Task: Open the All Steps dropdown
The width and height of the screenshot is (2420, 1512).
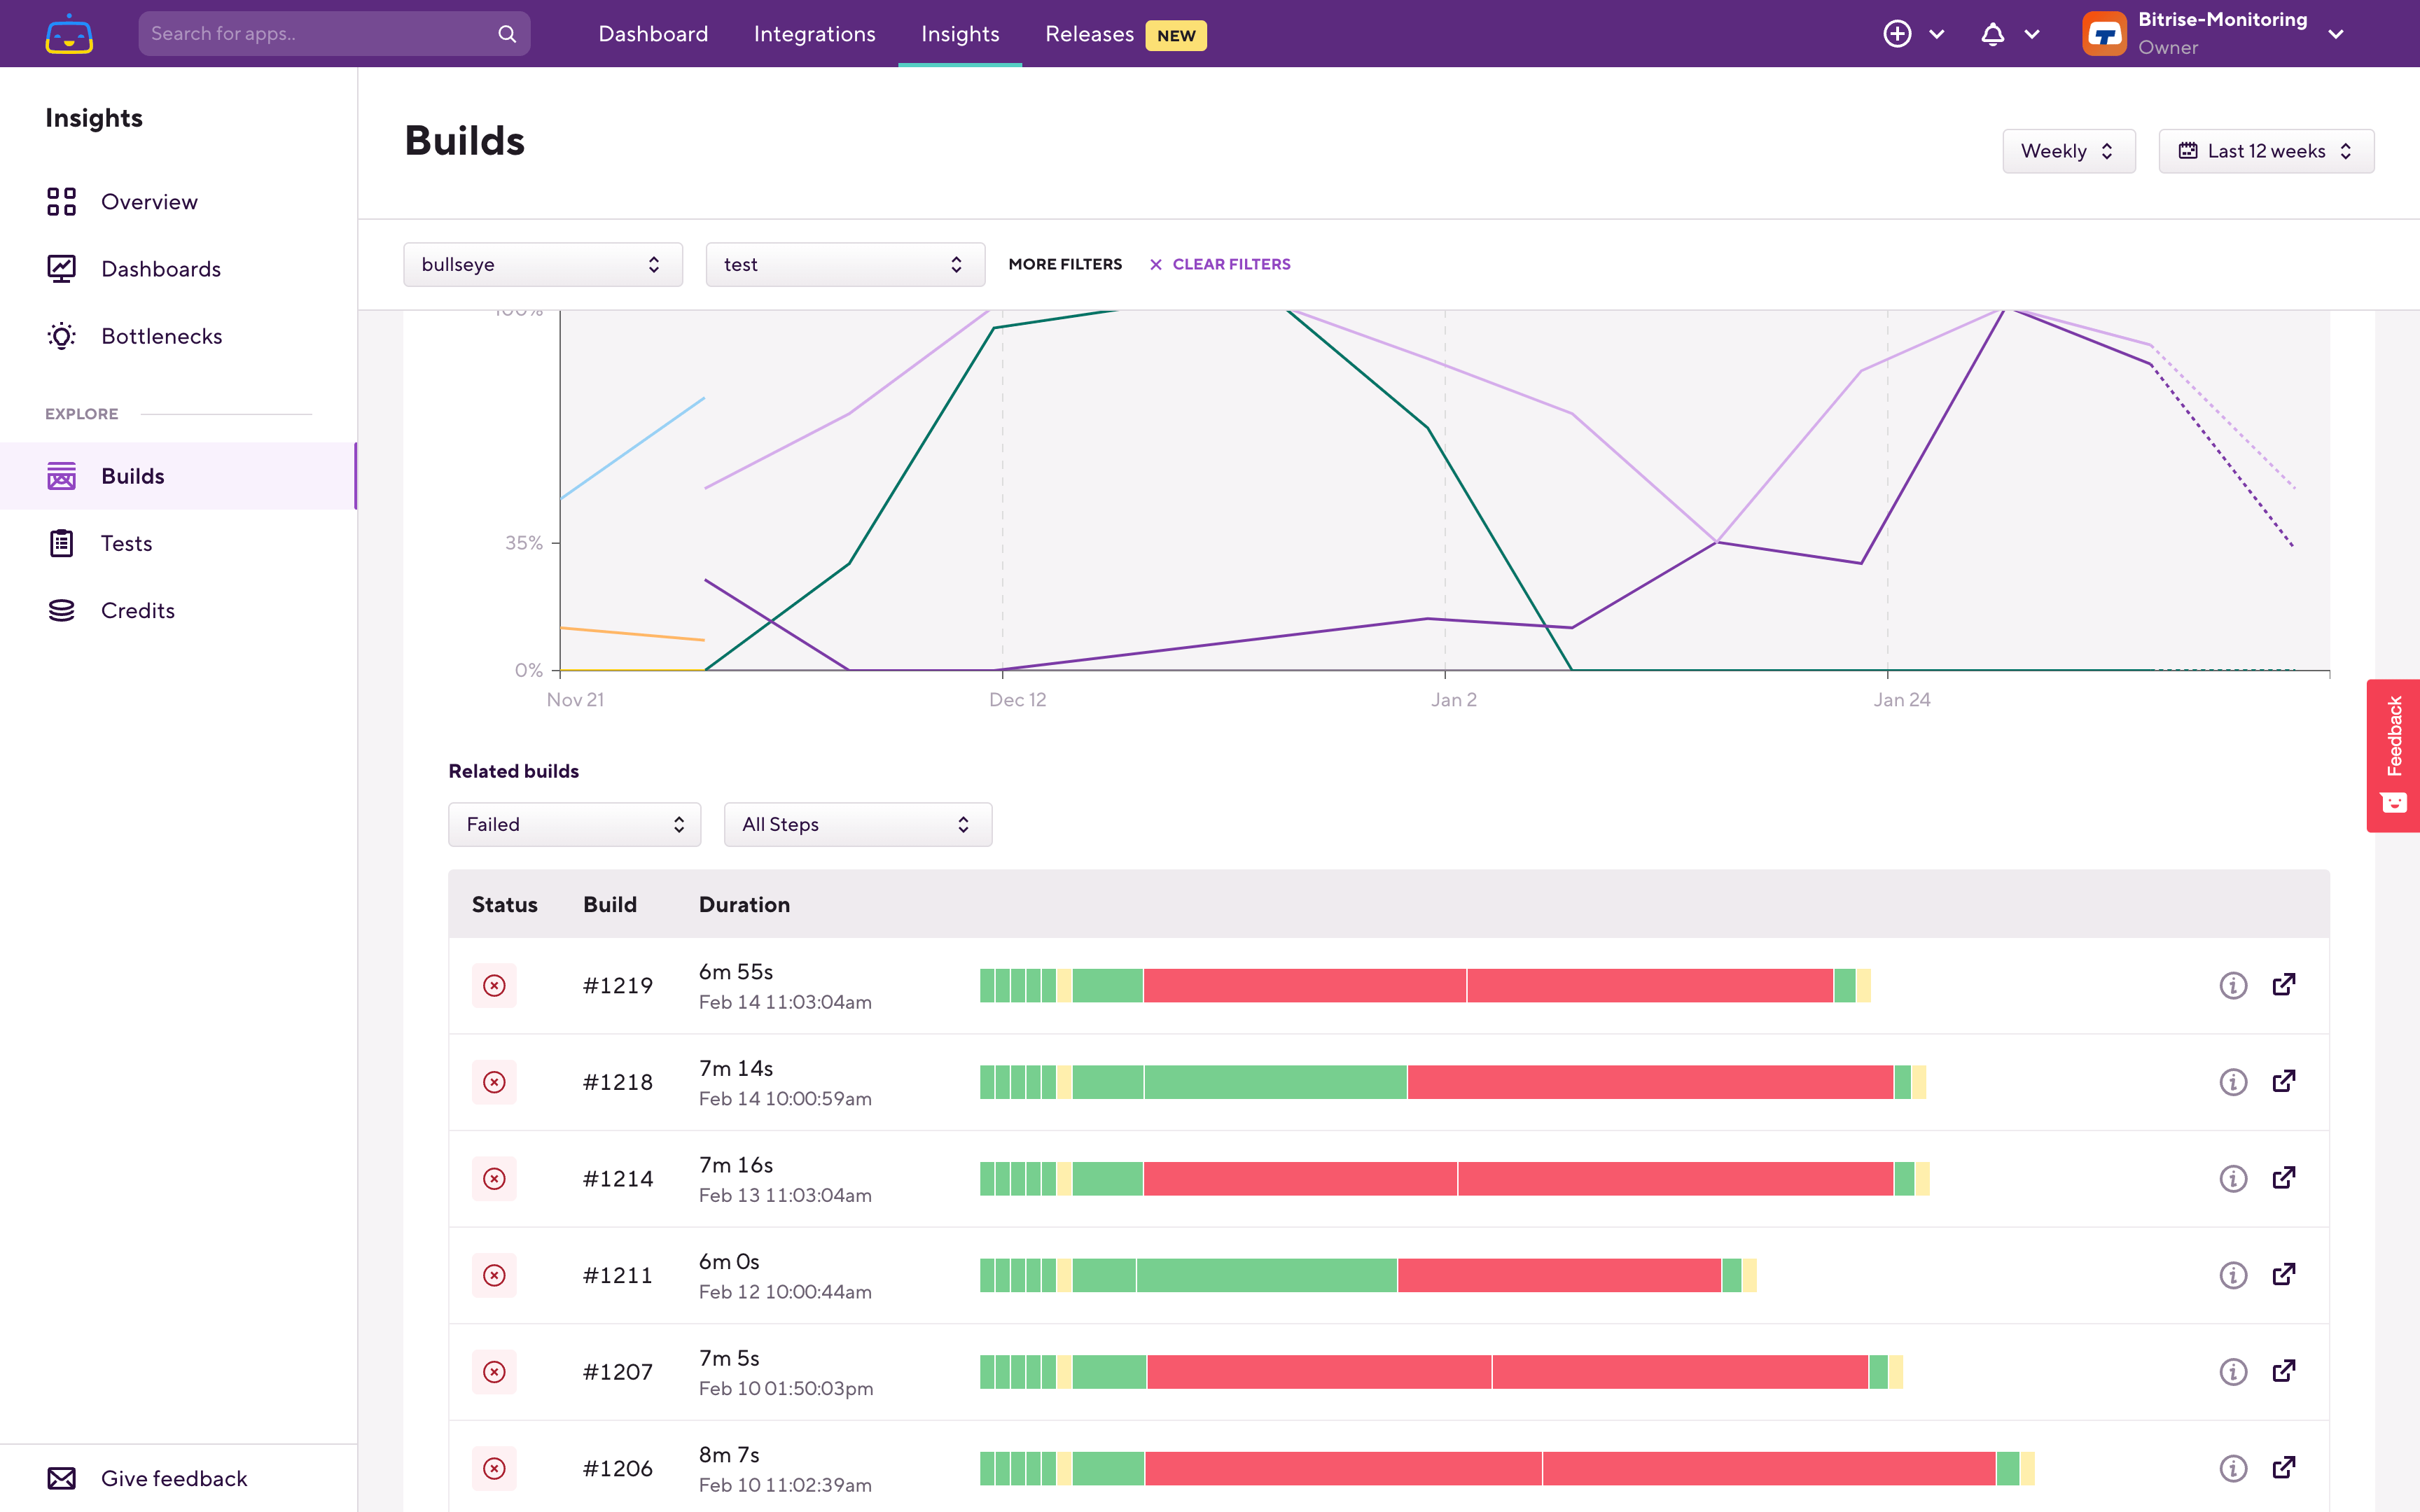Action: tap(857, 824)
